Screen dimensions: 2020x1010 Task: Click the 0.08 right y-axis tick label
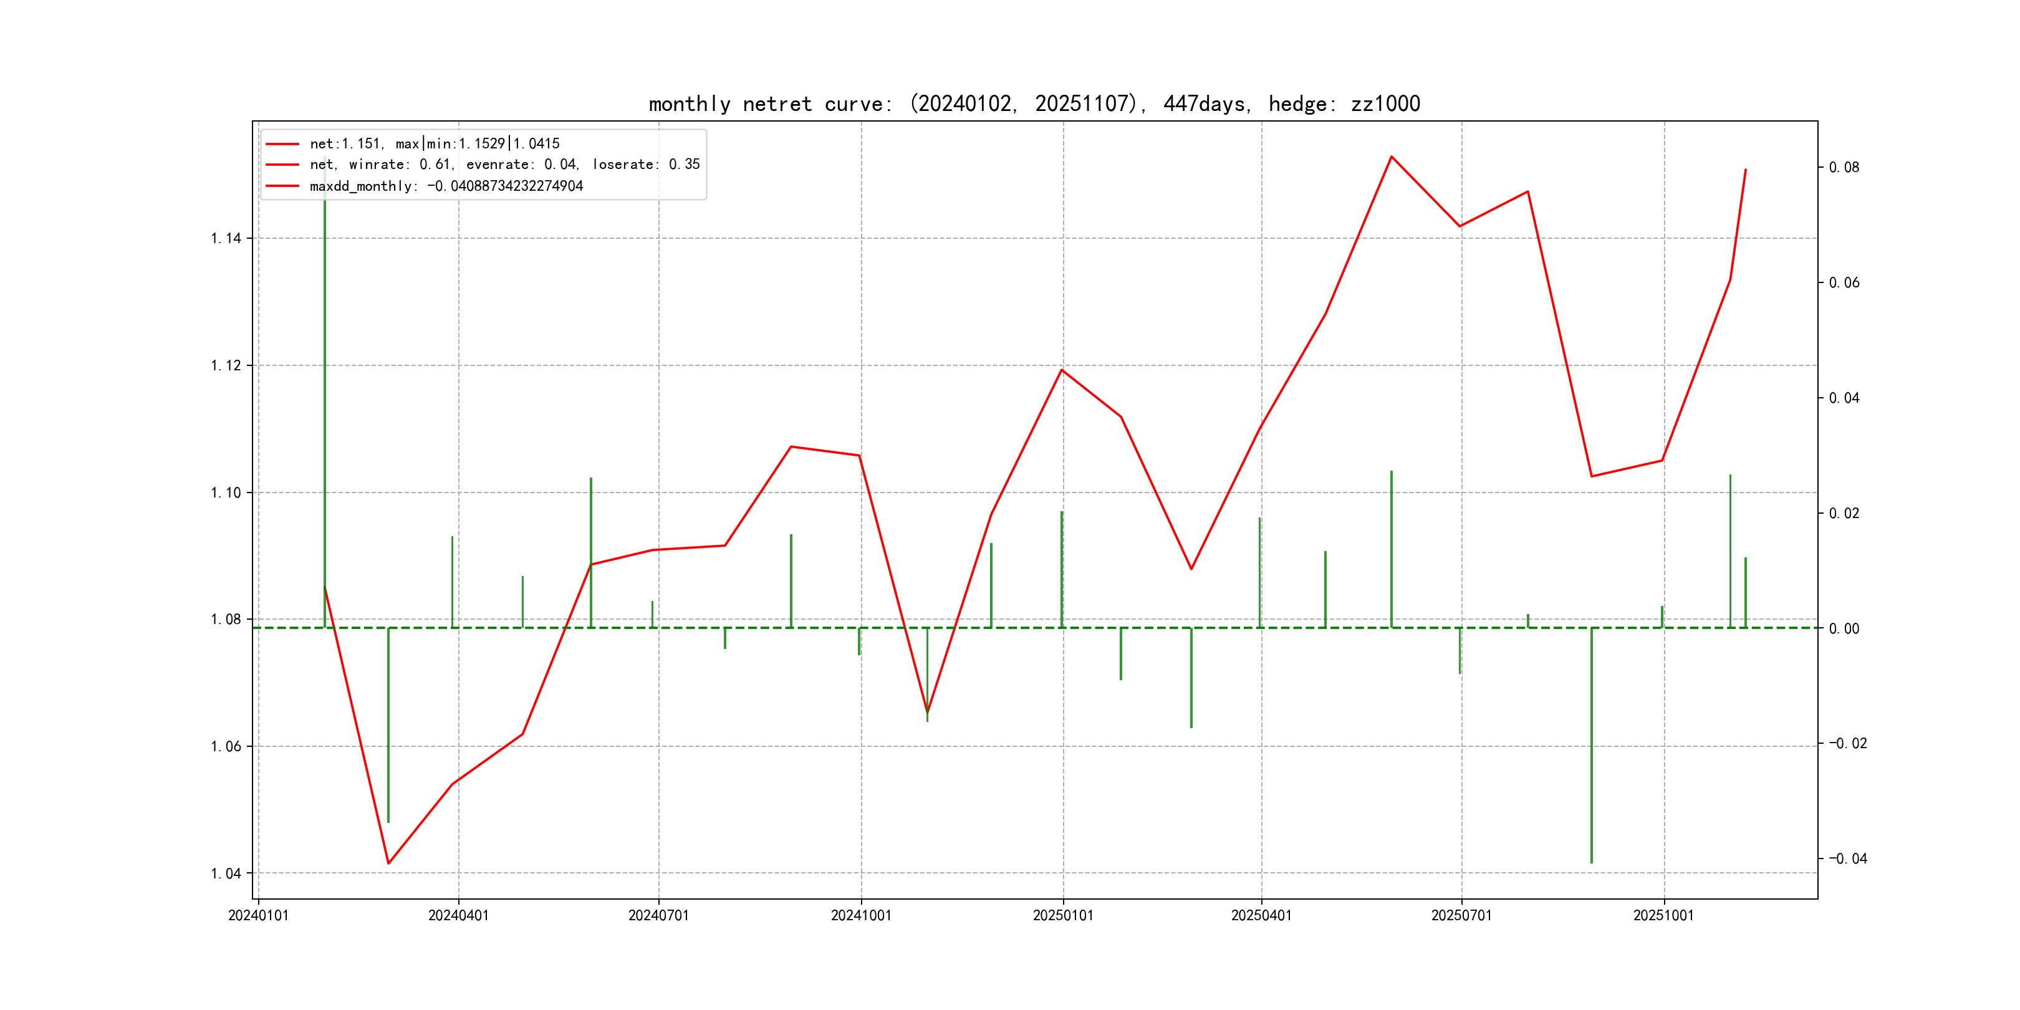pyautogui.click(x=1844, y=167)
